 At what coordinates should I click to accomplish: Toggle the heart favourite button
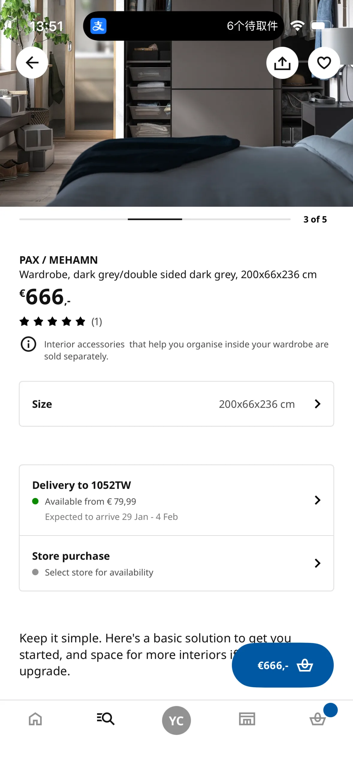(x=324, y=63)
